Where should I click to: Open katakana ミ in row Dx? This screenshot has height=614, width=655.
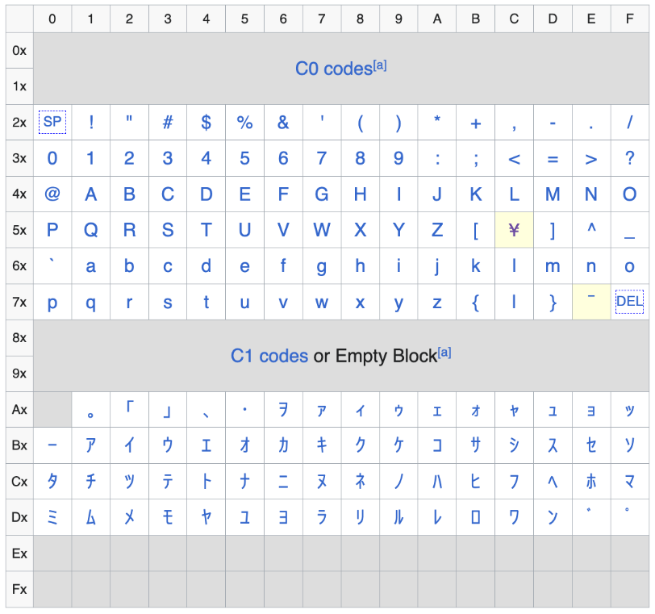[52, 517]
